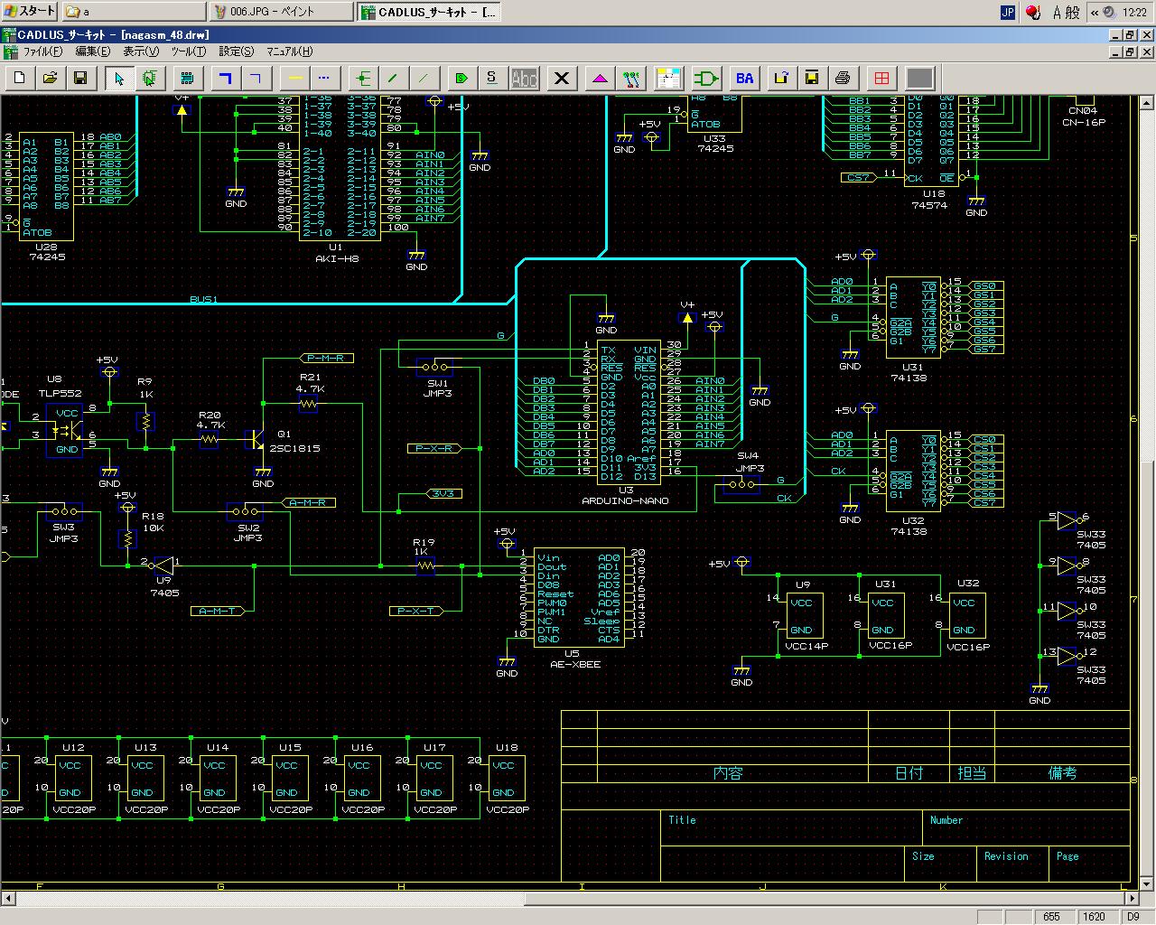Click the blue BA toolbar icon
The height and width of the screenshot is (925, 1156).
pos(744,79)
